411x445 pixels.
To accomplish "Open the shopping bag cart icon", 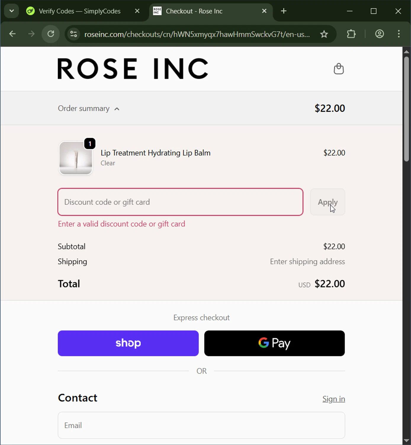I will click(x=339, y=69).
